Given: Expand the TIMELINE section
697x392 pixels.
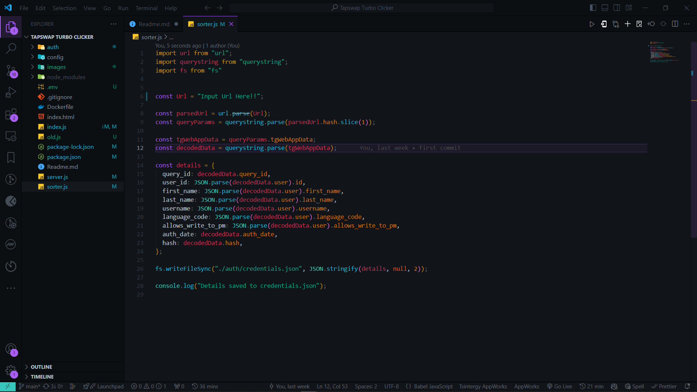Looking at the screenshot, I should point(42,377).
